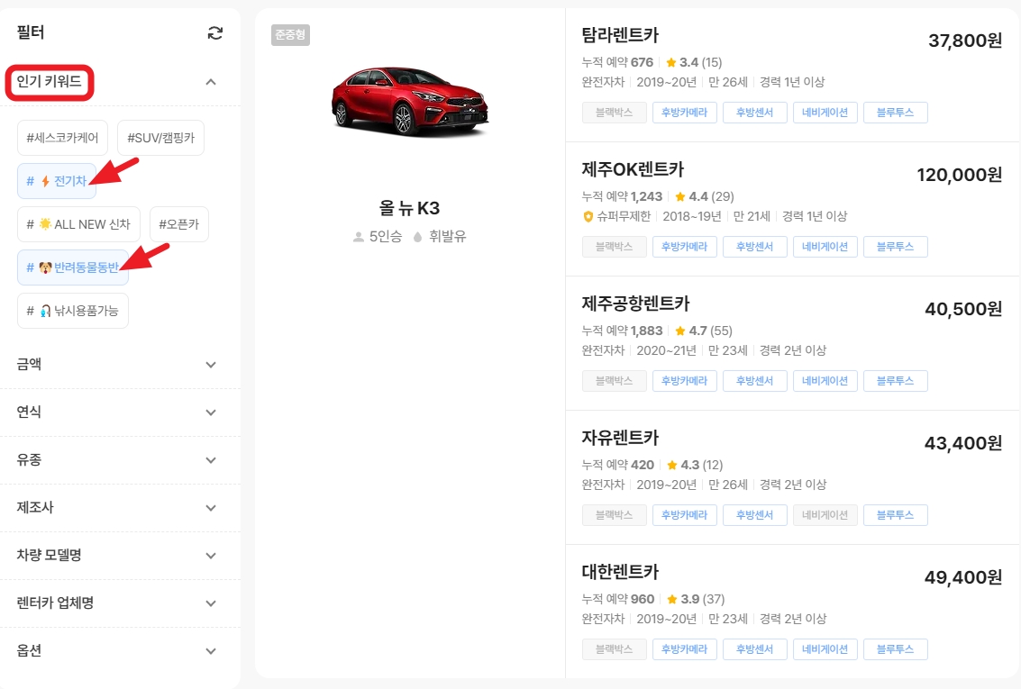Toggle the #오픈카 keyword filter
Screen dimensions: 1021x689
tap(178, 224)
